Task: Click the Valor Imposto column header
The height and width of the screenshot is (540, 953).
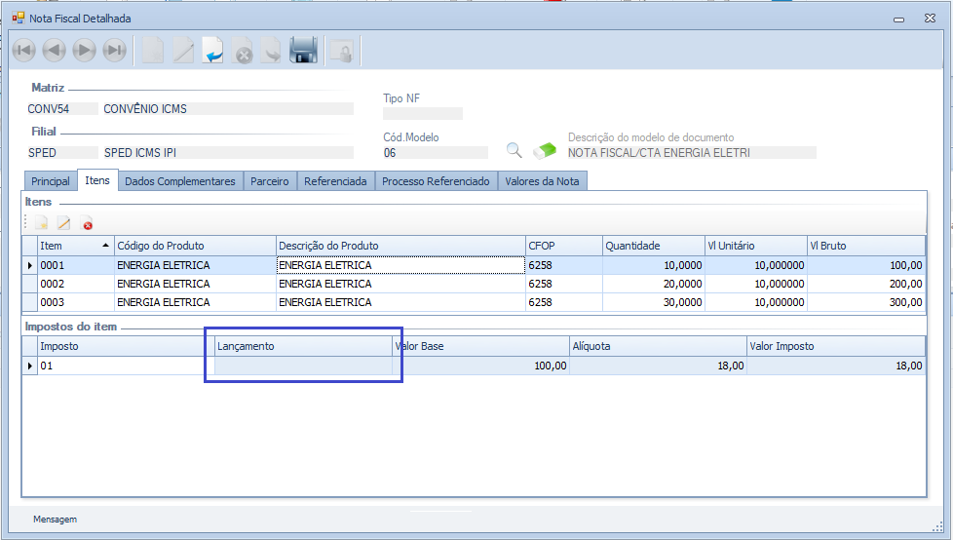Action: coord(834,346)
